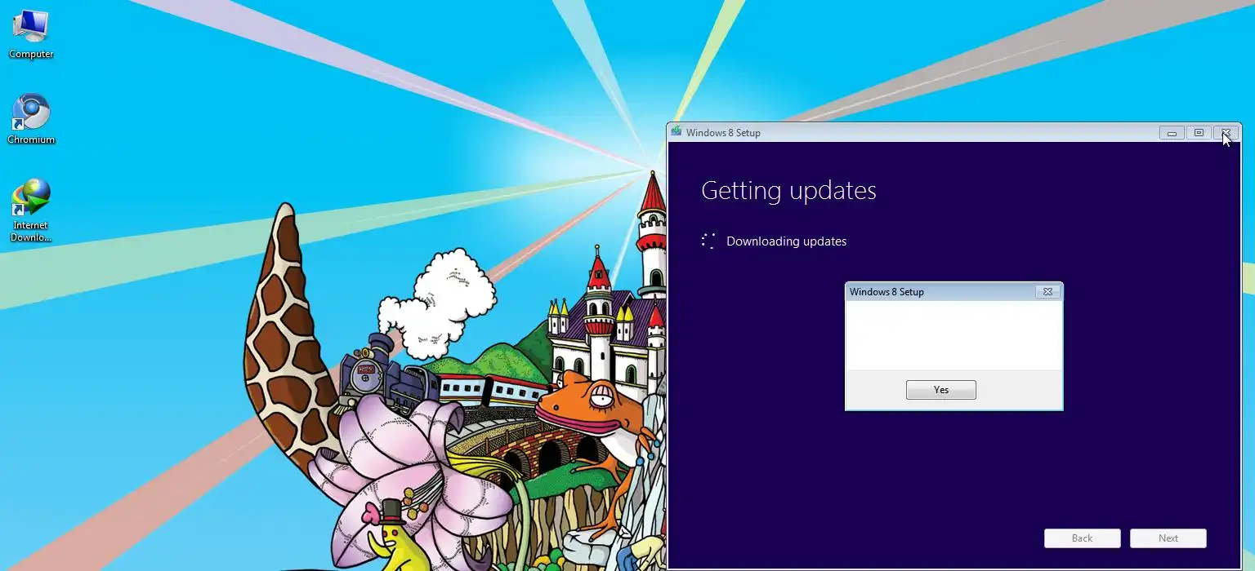1255x571 pixels.
Task: Click the 'Getting updates' heading
Action: coord(788,191)
